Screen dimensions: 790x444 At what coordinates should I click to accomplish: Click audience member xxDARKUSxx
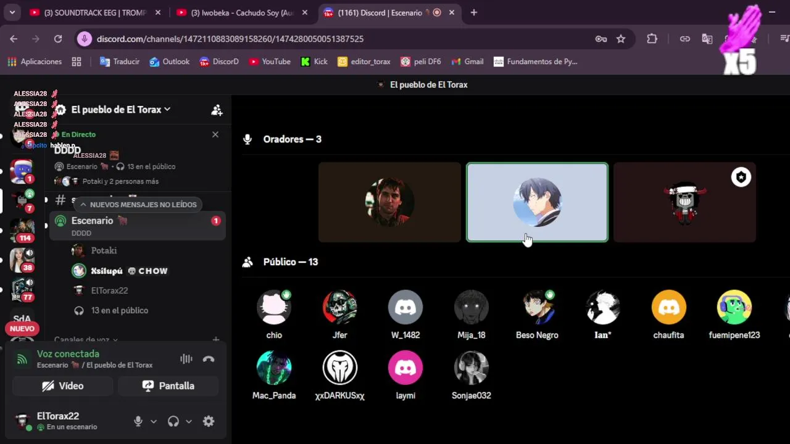tap(340, 375)
